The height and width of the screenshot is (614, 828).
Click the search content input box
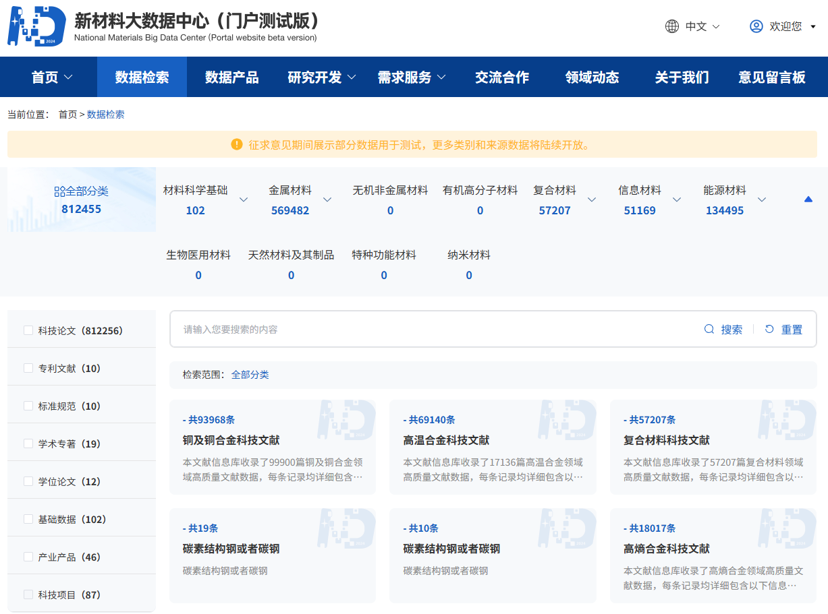pyautogui.click(x=432, y=330)
